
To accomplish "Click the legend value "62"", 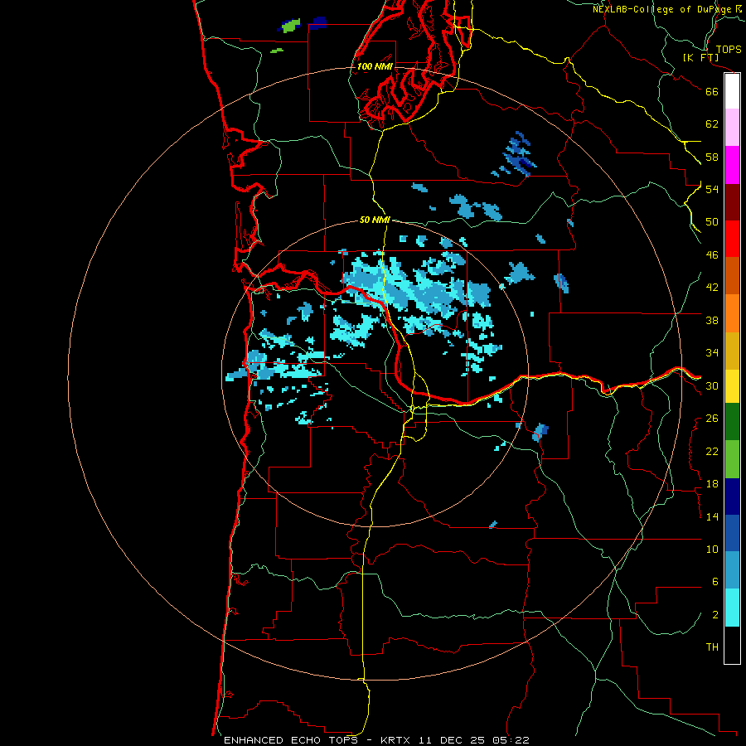I will pyautogui.click(x=712, y=124).
